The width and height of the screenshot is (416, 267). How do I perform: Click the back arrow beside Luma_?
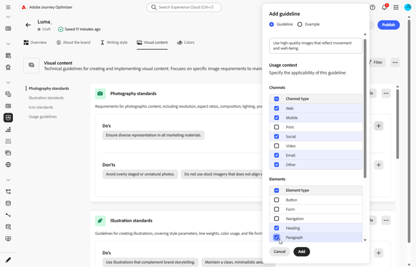tap(28, 25)
